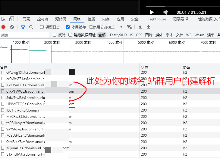Toggle the device toolbar icon
Screen dimensions: 220x158
coord(11,19)
